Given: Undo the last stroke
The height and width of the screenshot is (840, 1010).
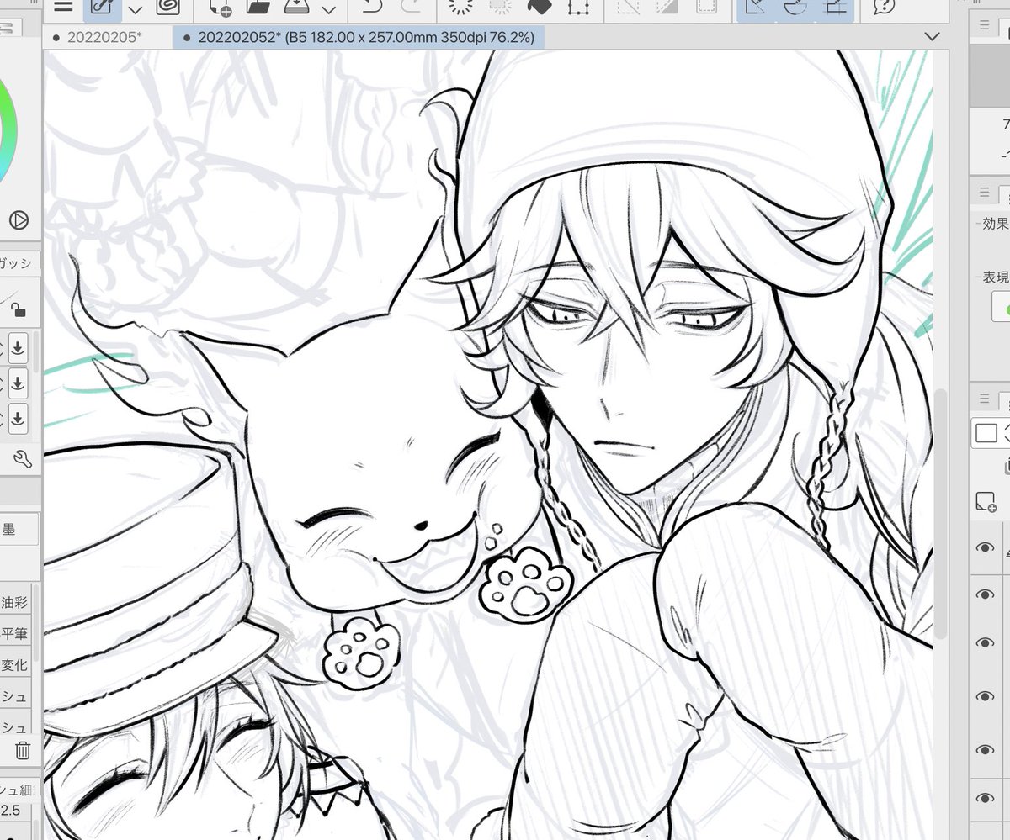Looking at the screenshot, I should tap(371, 8).
